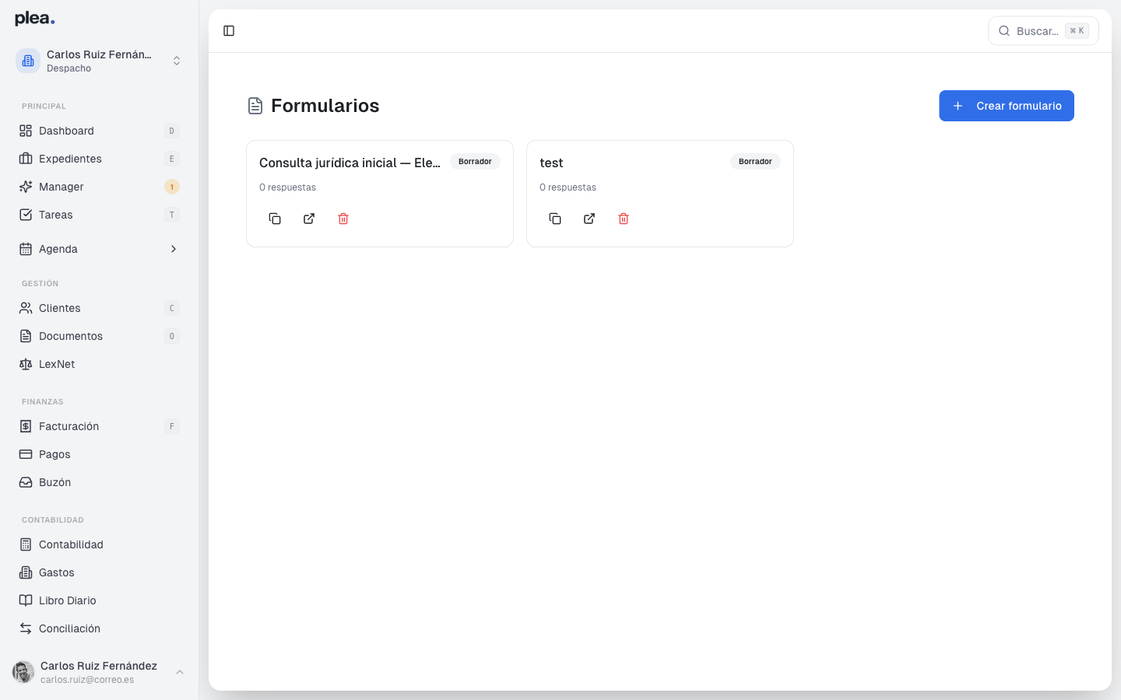
Task: Click the Formularios heading document icon
Action: pos(255,106)
